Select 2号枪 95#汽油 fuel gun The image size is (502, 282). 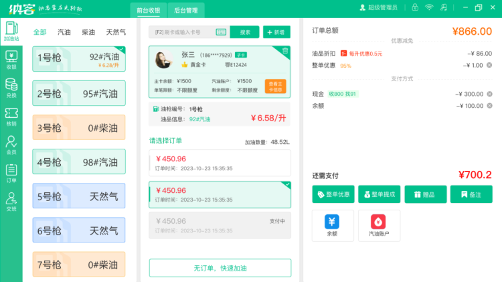(x=78, y=94)
